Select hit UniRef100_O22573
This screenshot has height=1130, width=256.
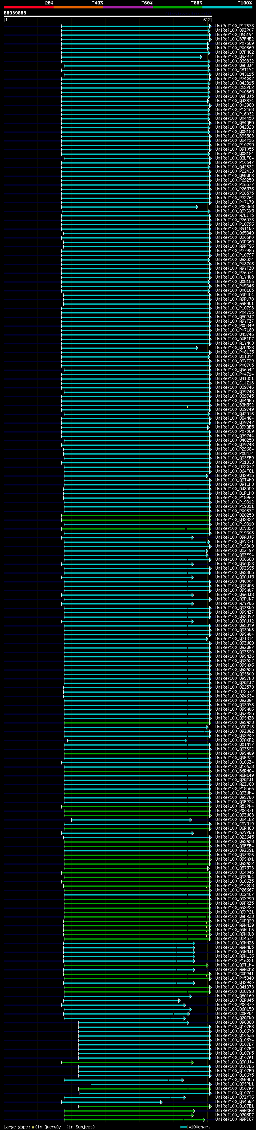pyautogui.click(x=234, y=687)
